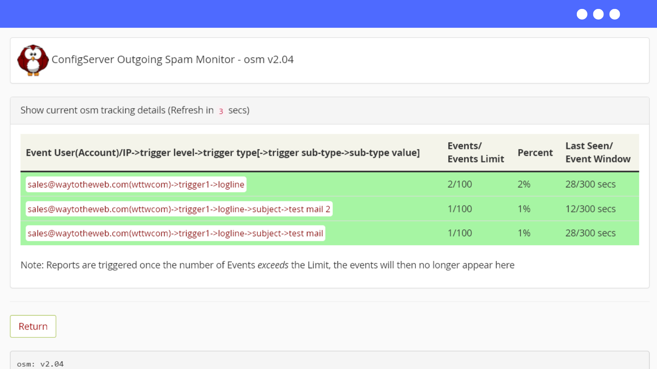
Task: Click the middle white dot in the header
Action: [598, 14]
